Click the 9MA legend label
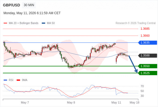This screenshot has width=158, height=107. pos(25,80)
